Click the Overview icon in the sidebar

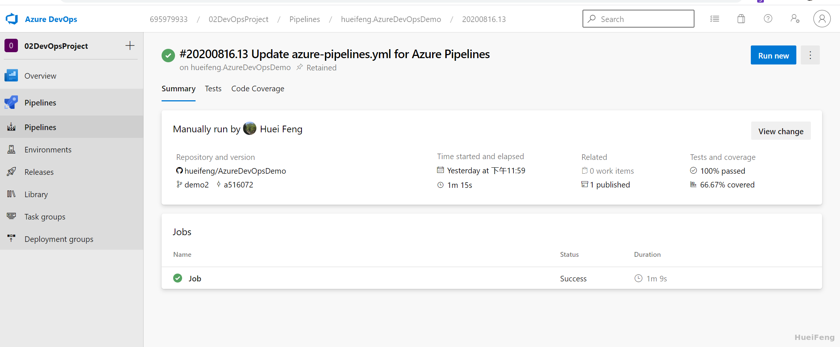pyautogui.click(x=11, y=76)
